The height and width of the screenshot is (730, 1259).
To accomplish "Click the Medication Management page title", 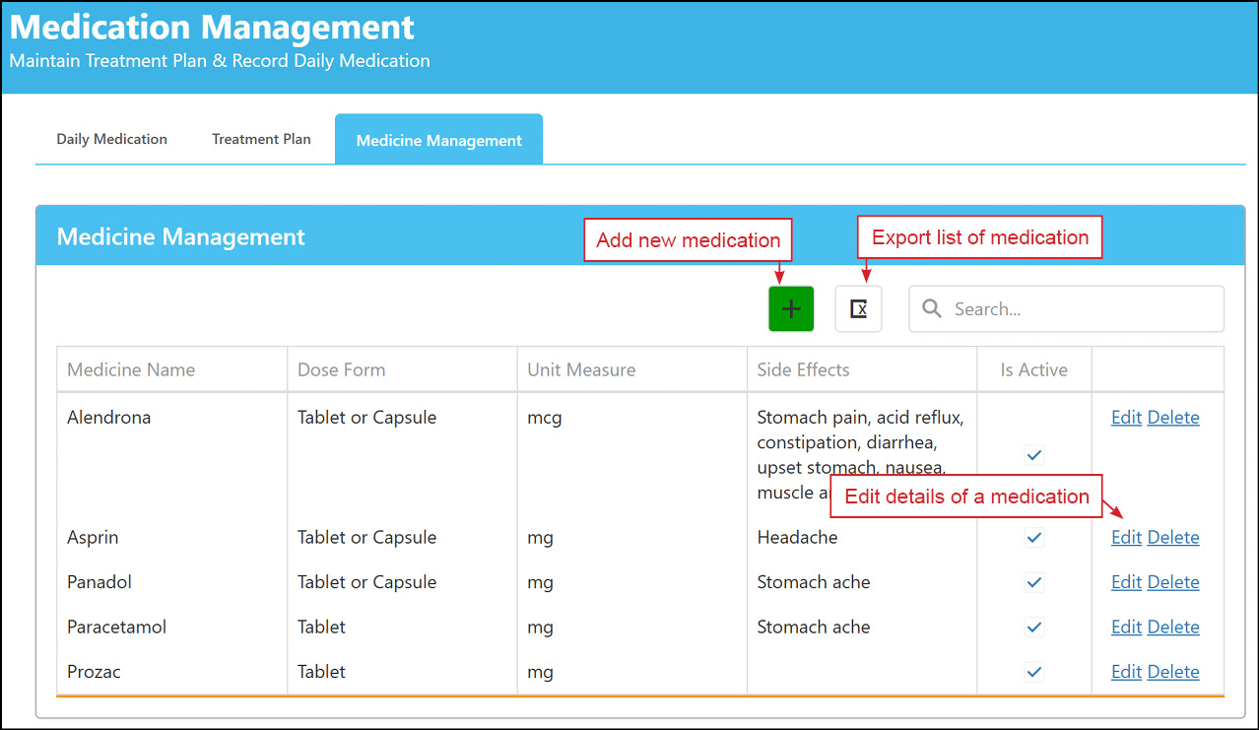I will tap(212, 27).
